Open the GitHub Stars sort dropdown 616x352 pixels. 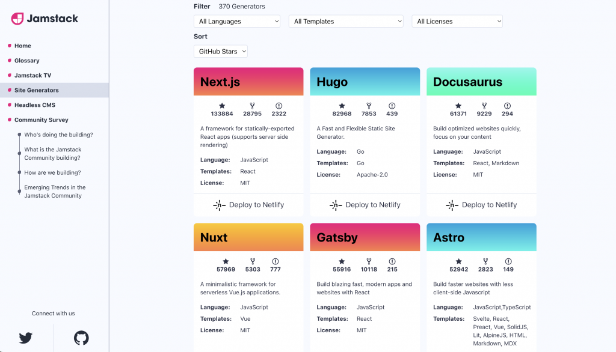(221, 52)
